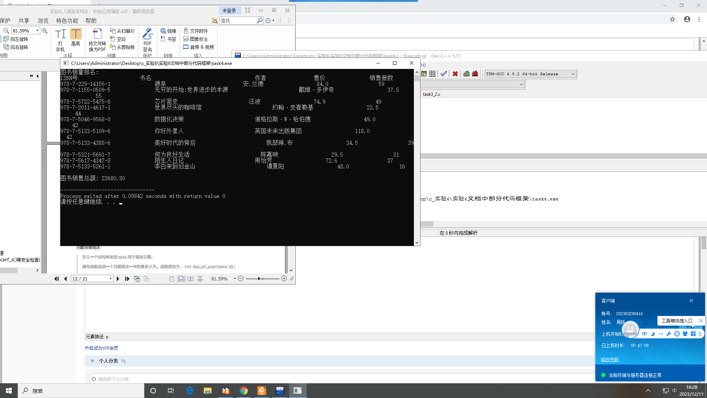The height and width of the screenshot is (398, 707).
Task: Open the 特色功能 menu tab
Action: click(x=67, y=21)
